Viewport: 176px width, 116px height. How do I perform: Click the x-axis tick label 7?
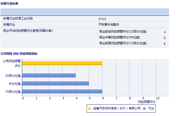(x=116, y=98)
